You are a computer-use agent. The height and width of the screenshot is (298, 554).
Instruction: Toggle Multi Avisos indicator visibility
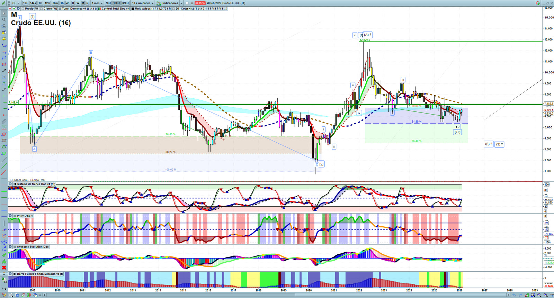point(133,9)
